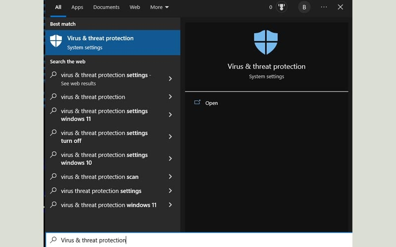Select 'virus threat protection settings' web suggestion
396x247 pixels.
[x=101, y=191]
